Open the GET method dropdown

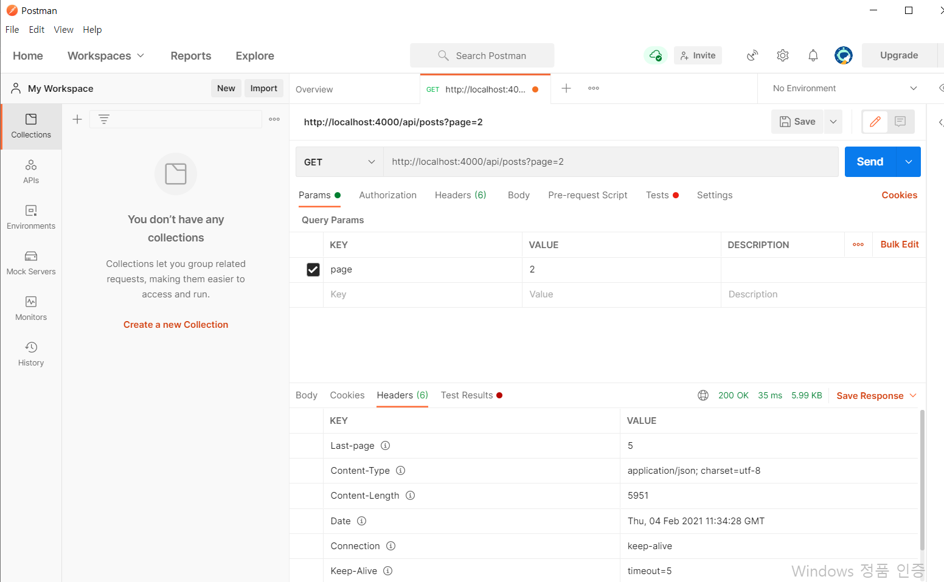pyautogui.click(x=339, y=162)
